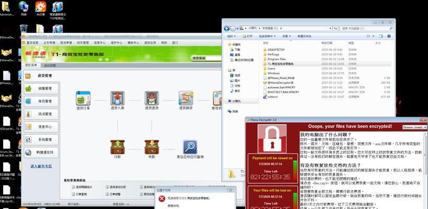Click the 搜索菜单 search box in T1
The width and height of the screenshot is (428, 209).
(206, 58)
